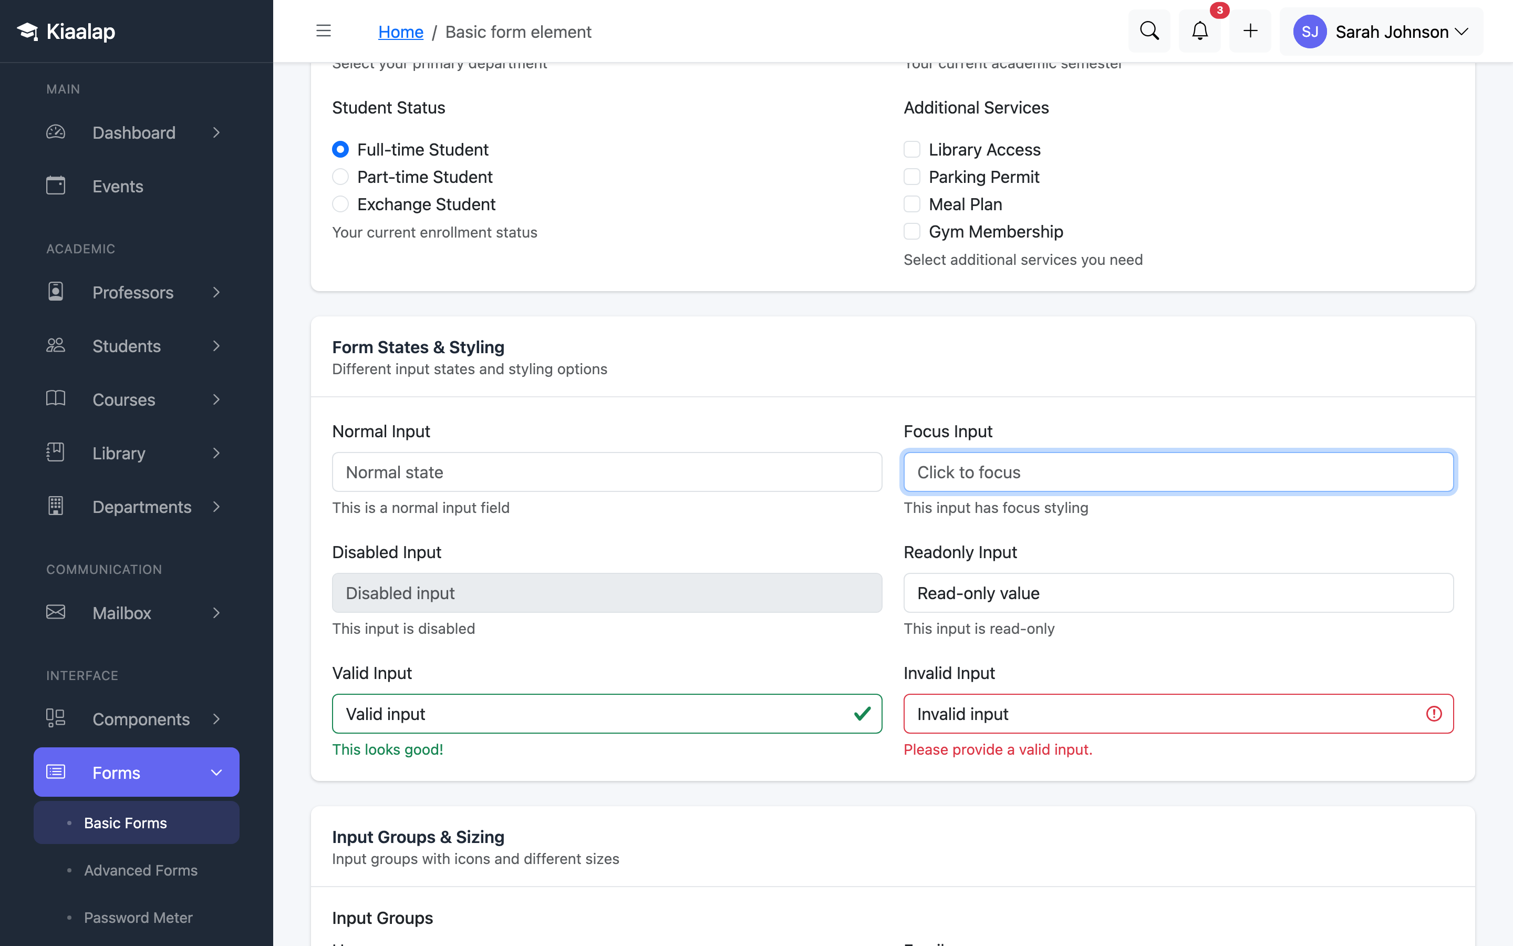Click the Students menu label

point(126,346)
